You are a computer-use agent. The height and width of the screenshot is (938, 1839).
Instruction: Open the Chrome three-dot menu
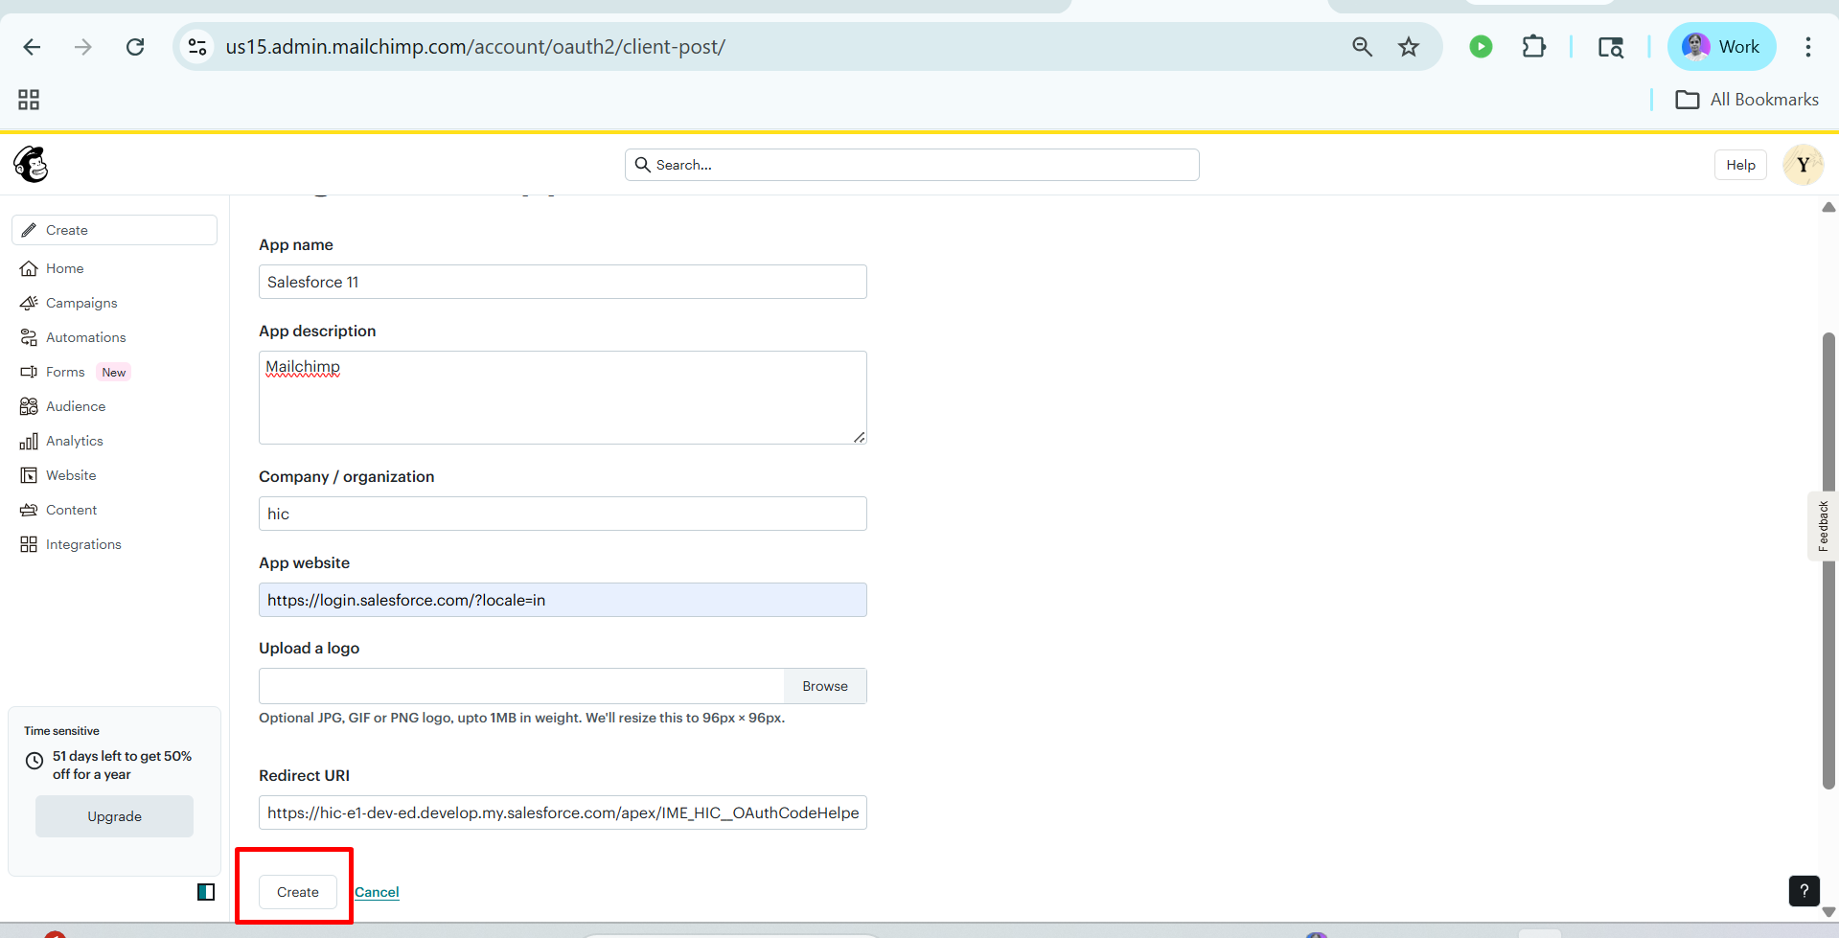tap(1808, 47)
